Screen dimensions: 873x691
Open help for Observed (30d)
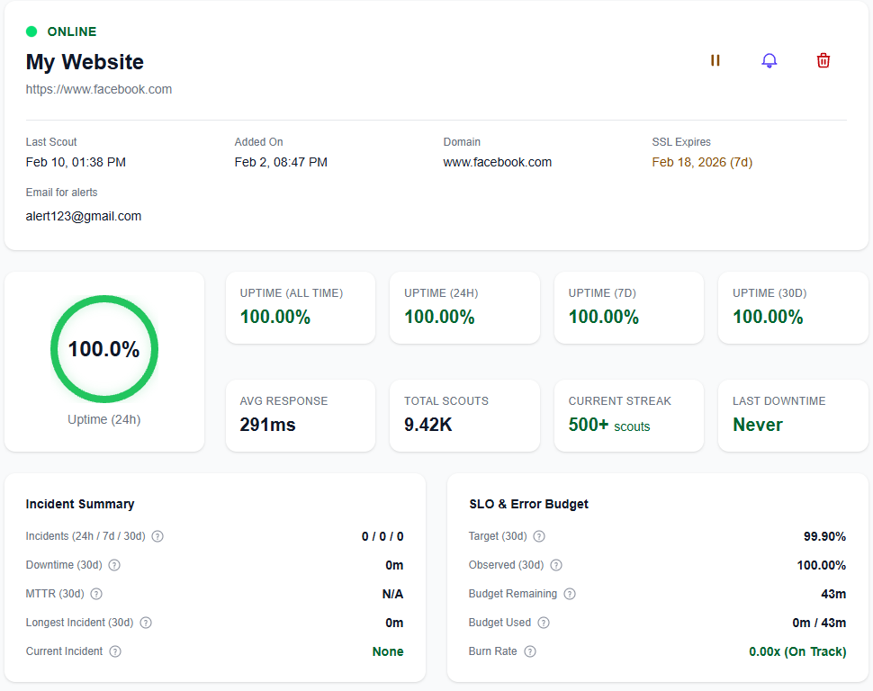[x=555, y=565]
